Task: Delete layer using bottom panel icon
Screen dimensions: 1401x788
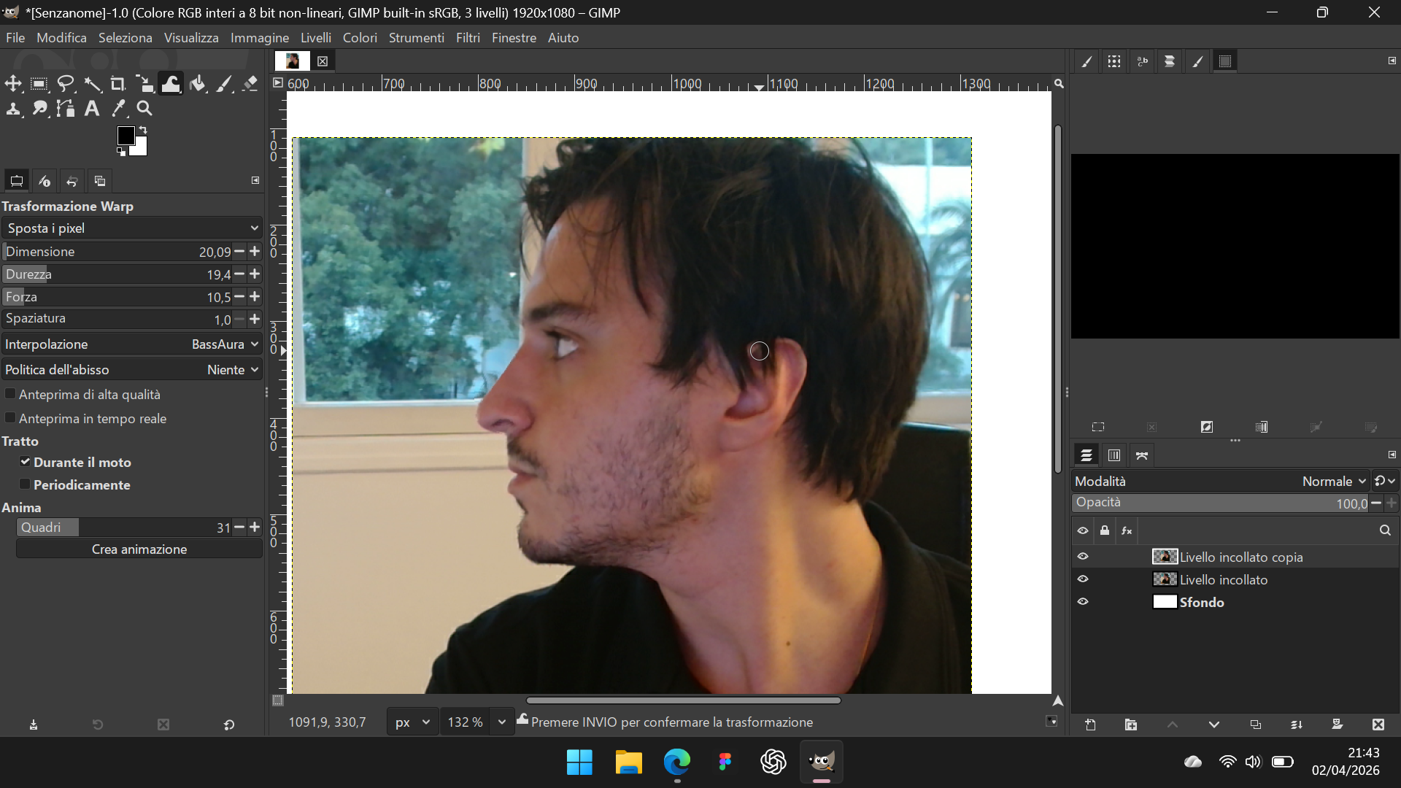Action: [1378, 725]
